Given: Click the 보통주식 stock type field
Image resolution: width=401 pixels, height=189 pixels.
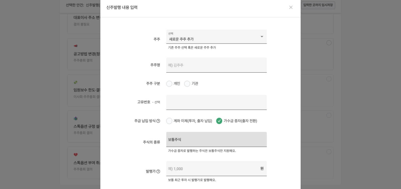Looking at the screenshot, I should 216,139.
